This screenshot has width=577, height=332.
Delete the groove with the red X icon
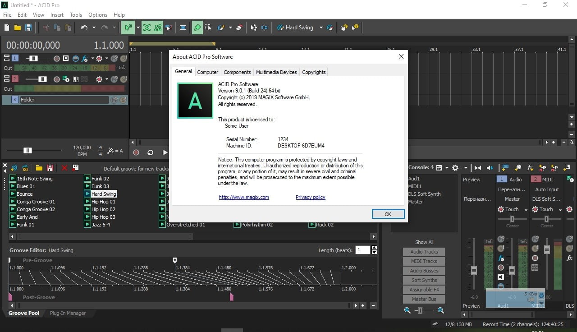(64, 168)
